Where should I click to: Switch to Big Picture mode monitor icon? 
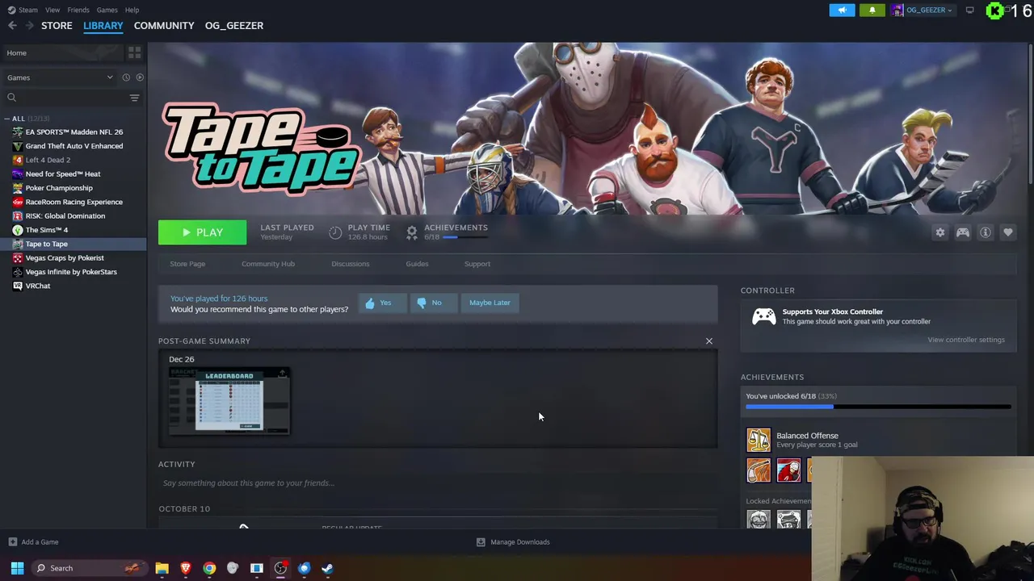[969, 10]
